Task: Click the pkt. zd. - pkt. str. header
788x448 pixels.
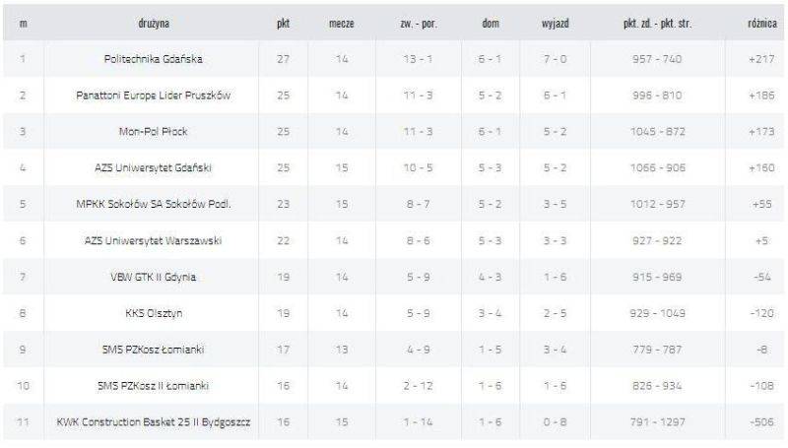Action: point(657,24)
